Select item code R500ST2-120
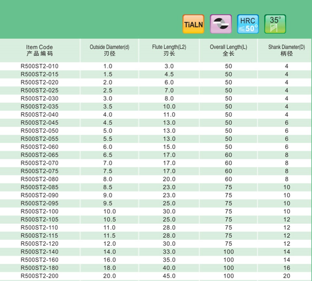This screenshot has height=281, width=312. tap(40, 244)
